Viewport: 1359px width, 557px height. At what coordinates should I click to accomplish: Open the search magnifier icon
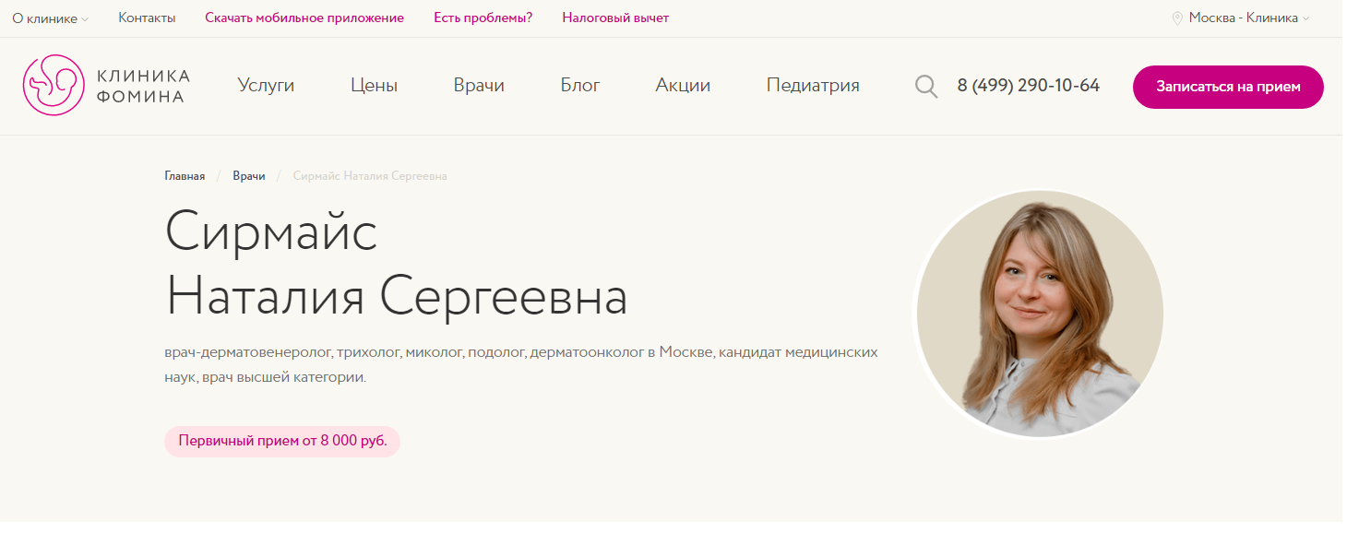pos(926,87)
